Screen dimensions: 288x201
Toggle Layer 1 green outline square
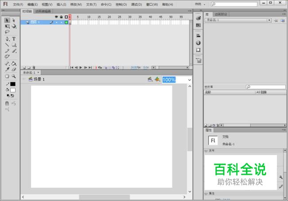tap(66, 23)
